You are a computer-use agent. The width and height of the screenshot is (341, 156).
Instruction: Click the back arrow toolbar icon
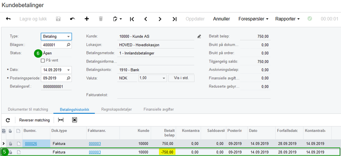click(x=8, y=19)
